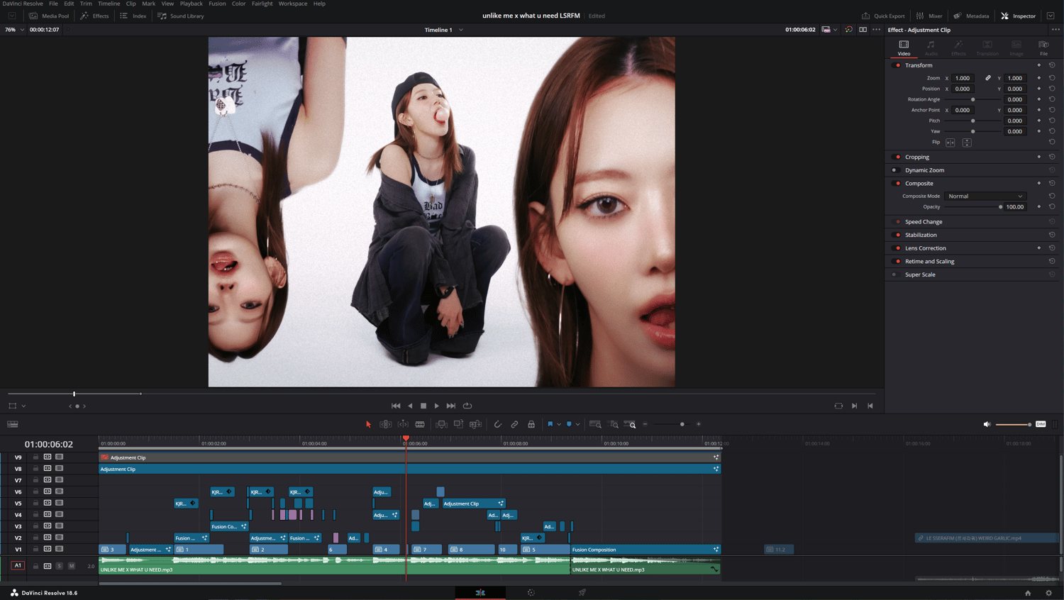Screen dimensions: 1064x600
Task: Activate the Trim edit mode tool
Action: tap(385, 424)
